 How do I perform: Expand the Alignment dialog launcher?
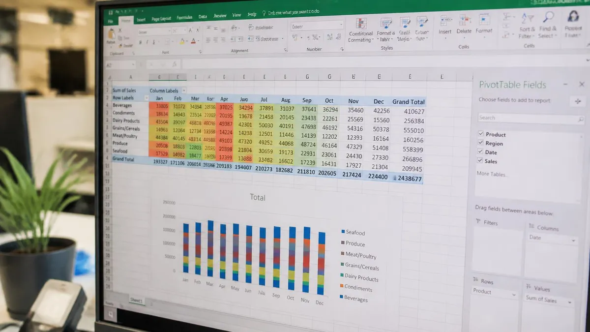[x=286, y=50]
